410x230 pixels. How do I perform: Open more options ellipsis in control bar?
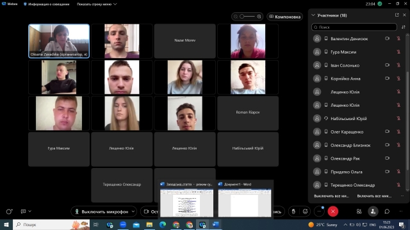319,211
